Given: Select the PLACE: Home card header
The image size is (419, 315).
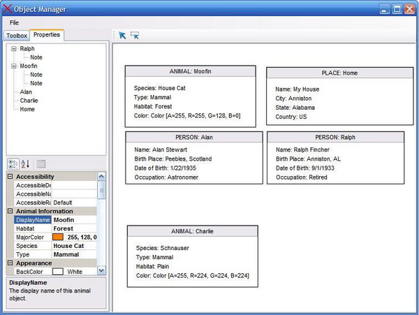Looking at the screenshot, I should pyautogui.click(x=339, y=73).
